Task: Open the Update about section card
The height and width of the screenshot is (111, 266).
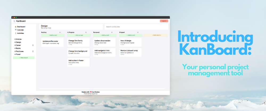Action: coord(104,43)
